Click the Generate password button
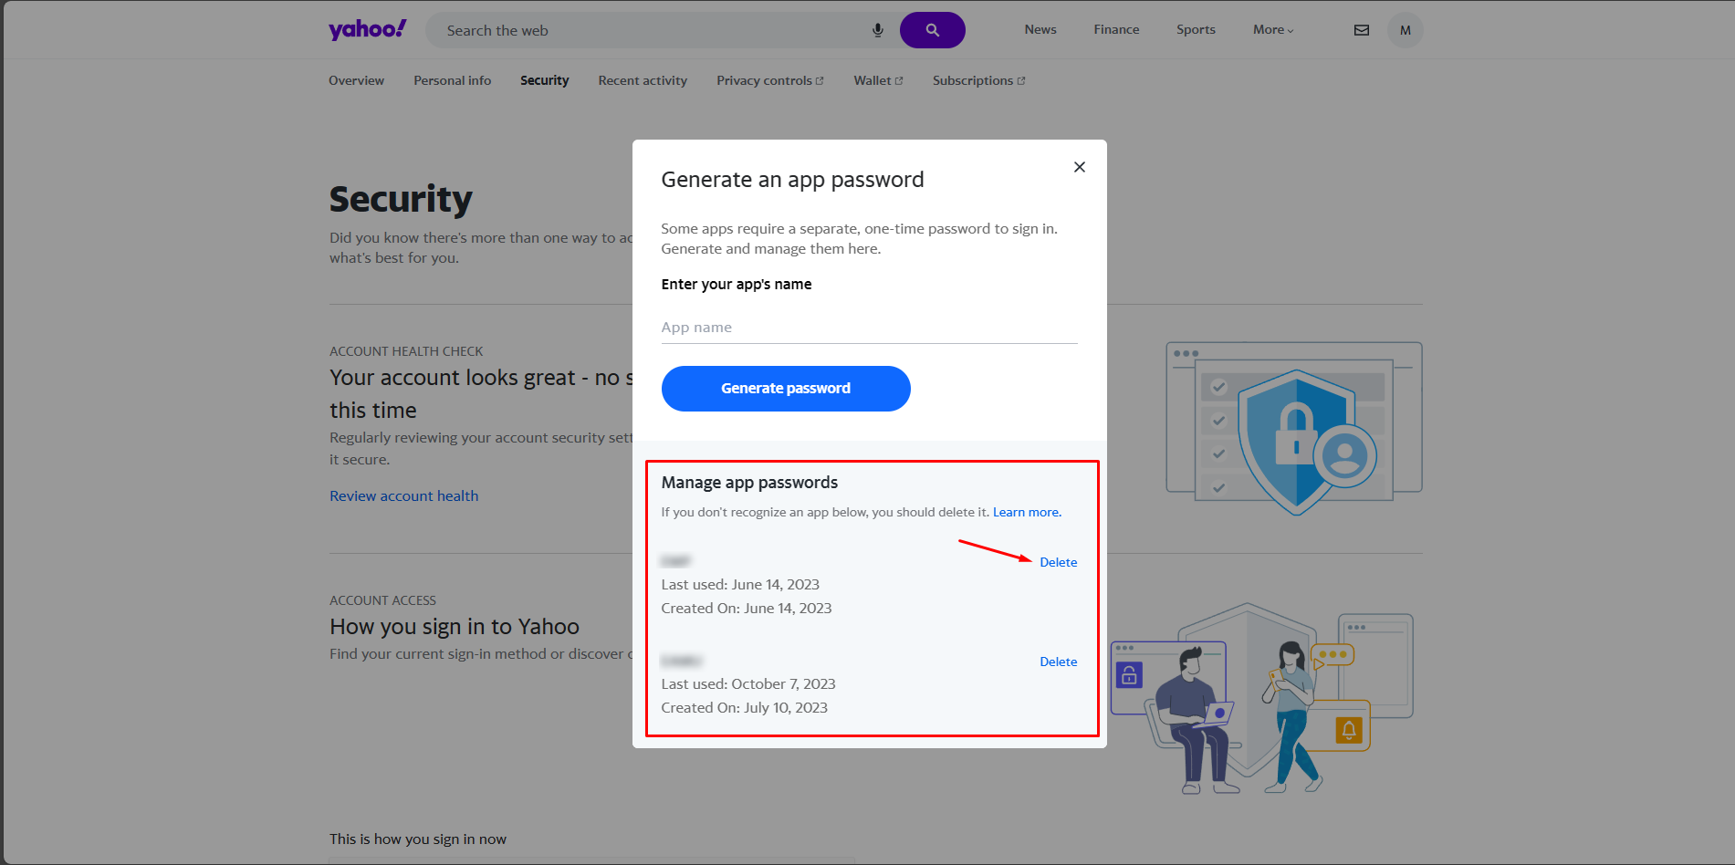The width and height of the screenshot is (1735, 865). click(786, 389)
